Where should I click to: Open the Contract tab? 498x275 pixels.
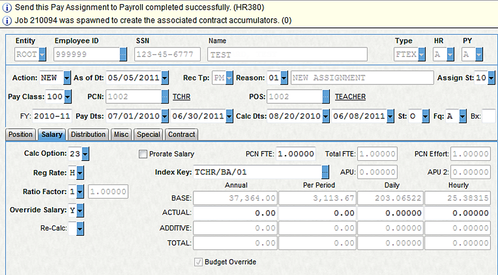(x=181, y=135)
